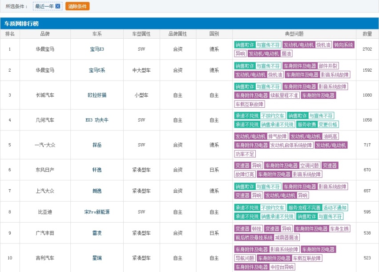Go to the 欧拉好猫 series page
The width and height of the screenshot is (379, 272).
pyautogui.click(x=97, y=95)
